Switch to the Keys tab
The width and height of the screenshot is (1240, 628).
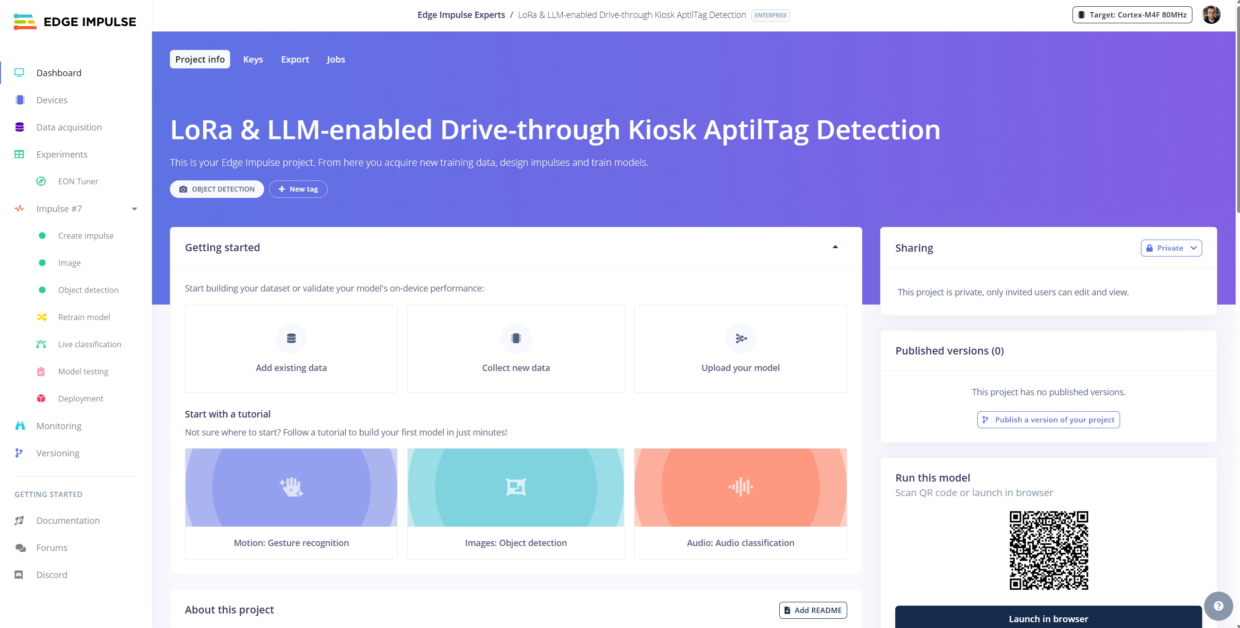click(x=253, y=59)
